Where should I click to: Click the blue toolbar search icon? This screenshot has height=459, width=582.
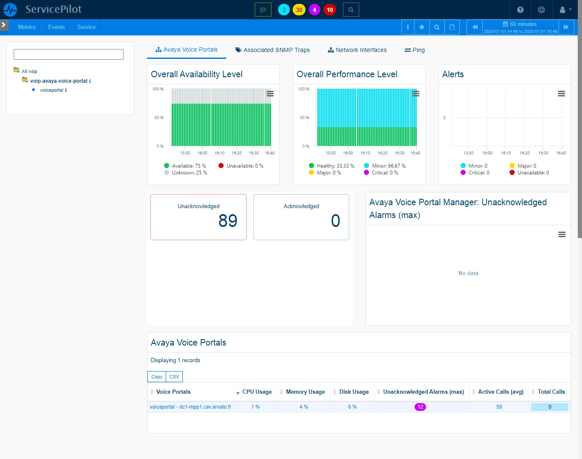click(x=437, y=27)
